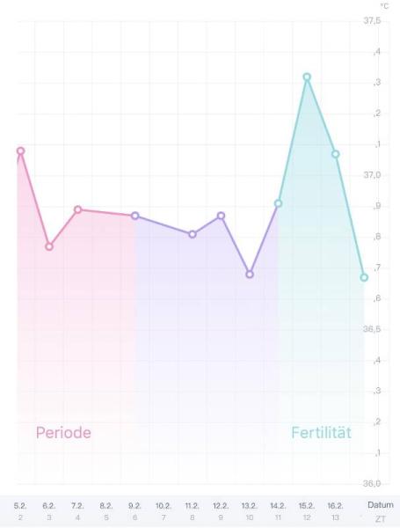Select the 10.2. date on axis
The height and width of the screenshot is (528, 400).
pos(164,506)
